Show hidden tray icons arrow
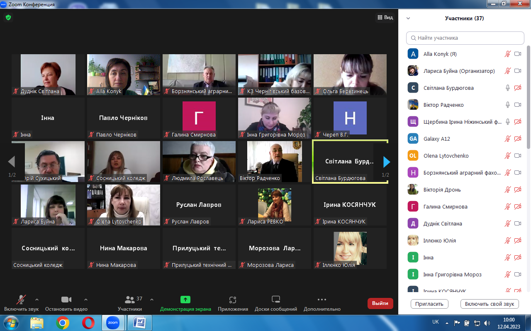 click(x=447, y=323)
